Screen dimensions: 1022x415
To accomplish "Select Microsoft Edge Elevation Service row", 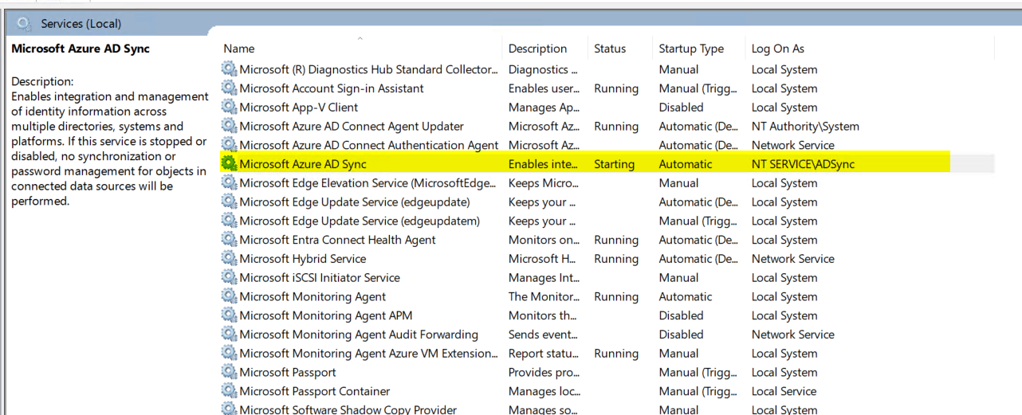I will point(368,183).
